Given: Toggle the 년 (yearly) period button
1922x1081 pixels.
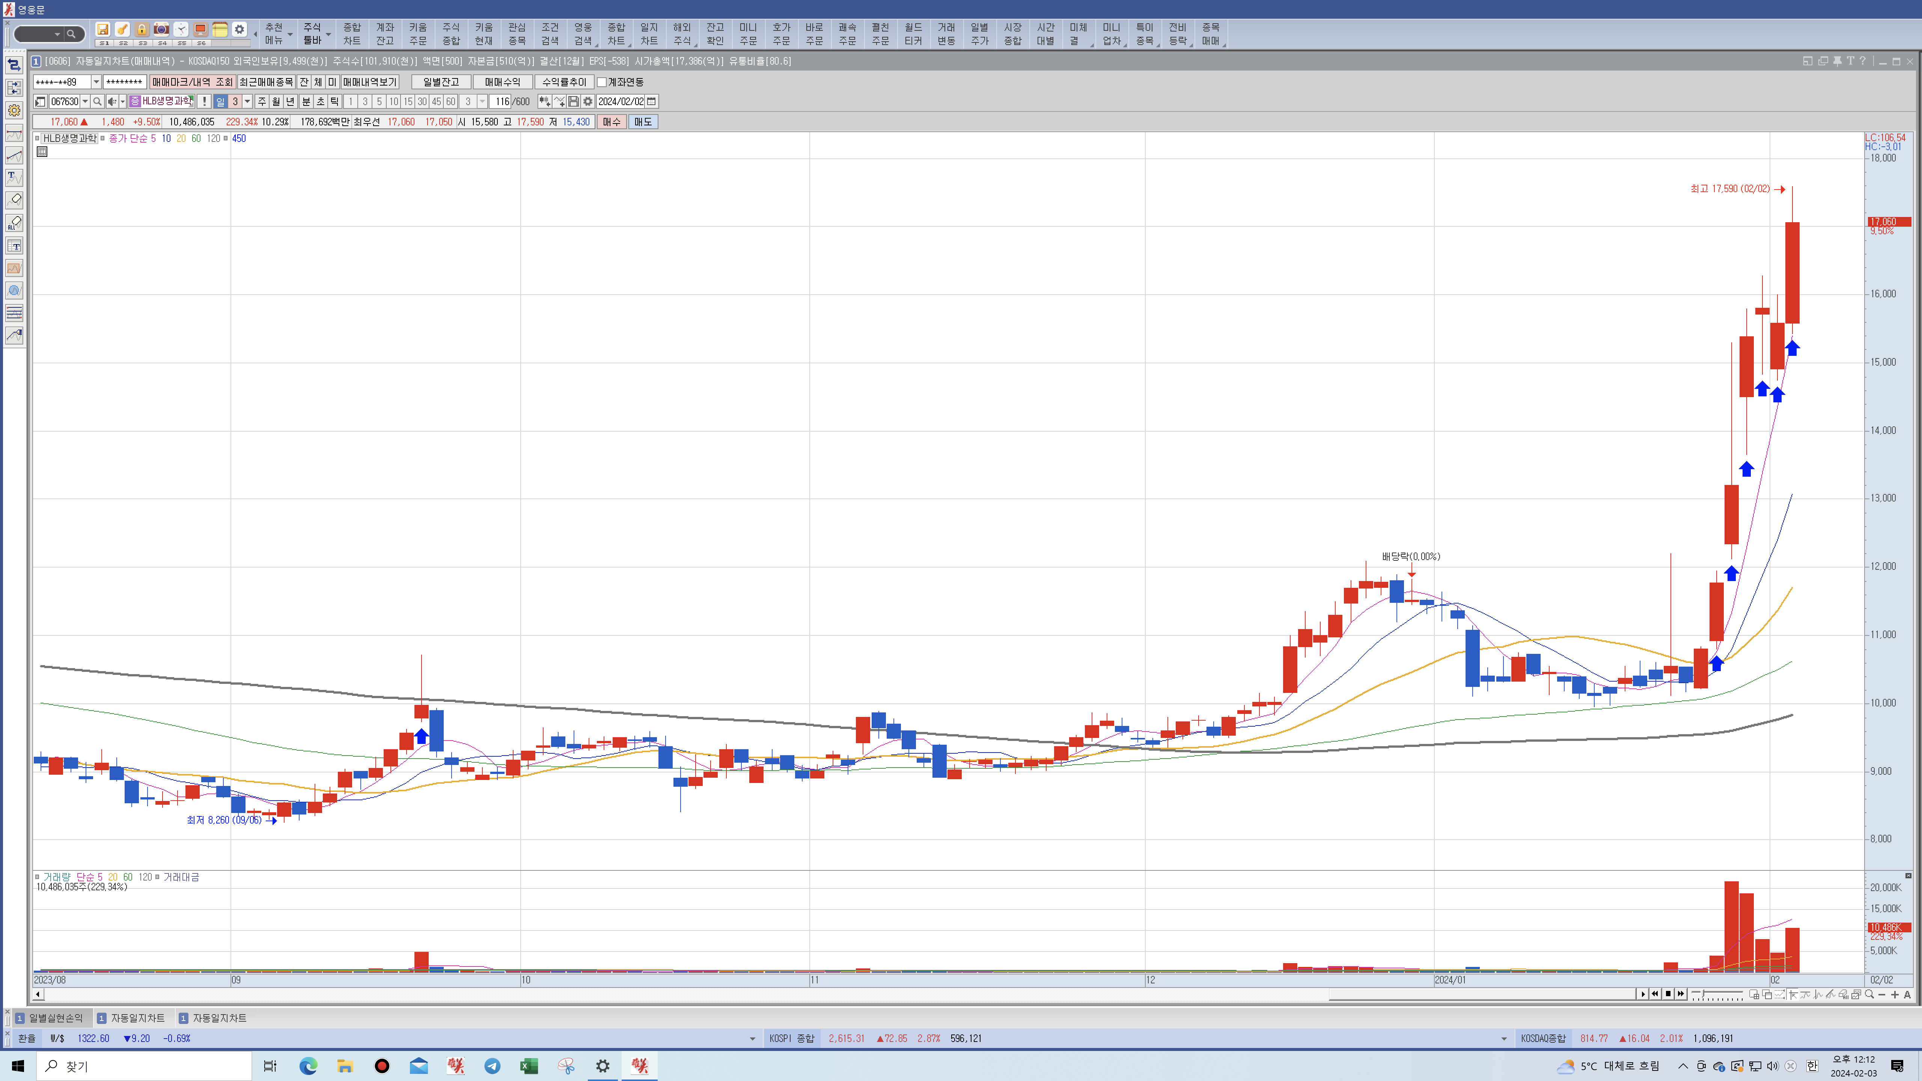Looking at the screenshot, I should coord(291,101).
